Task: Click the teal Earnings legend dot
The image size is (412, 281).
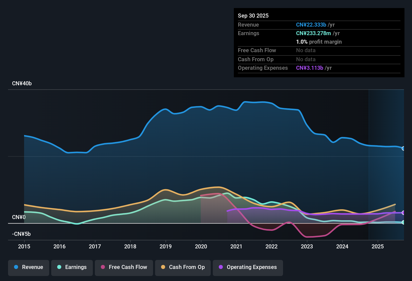Action: pos(59,267)
